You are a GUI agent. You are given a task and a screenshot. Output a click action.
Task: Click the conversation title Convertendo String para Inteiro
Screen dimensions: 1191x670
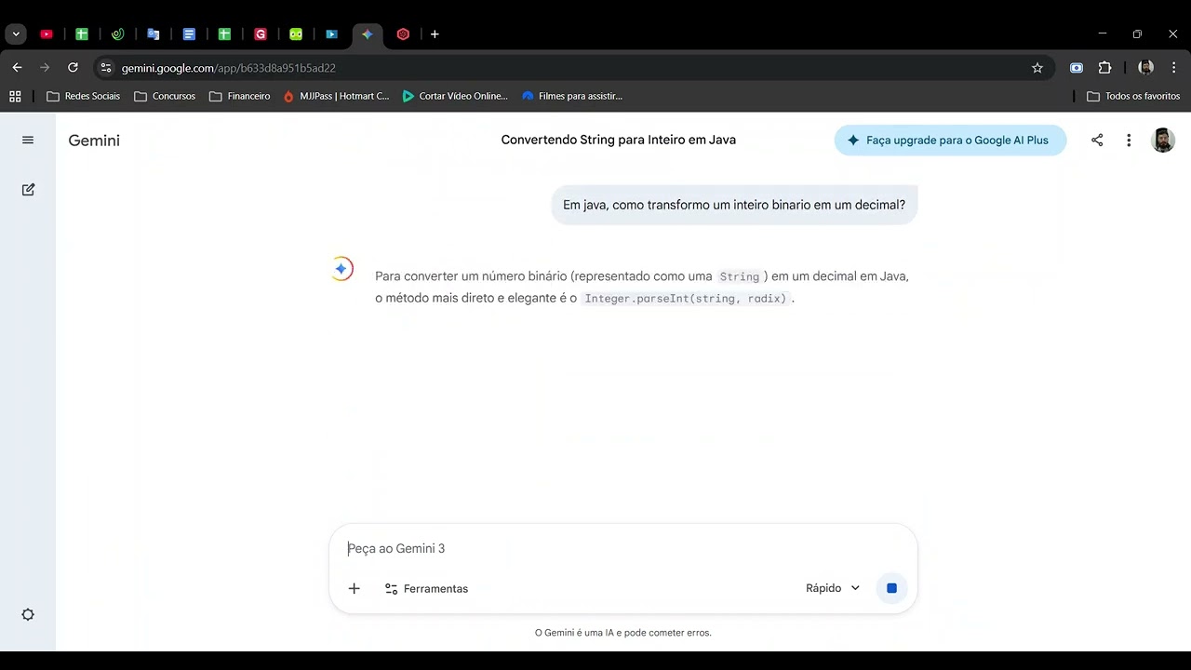[619, 140]
